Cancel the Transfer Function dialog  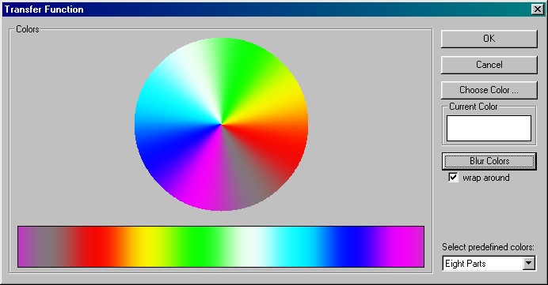(489, 65)
